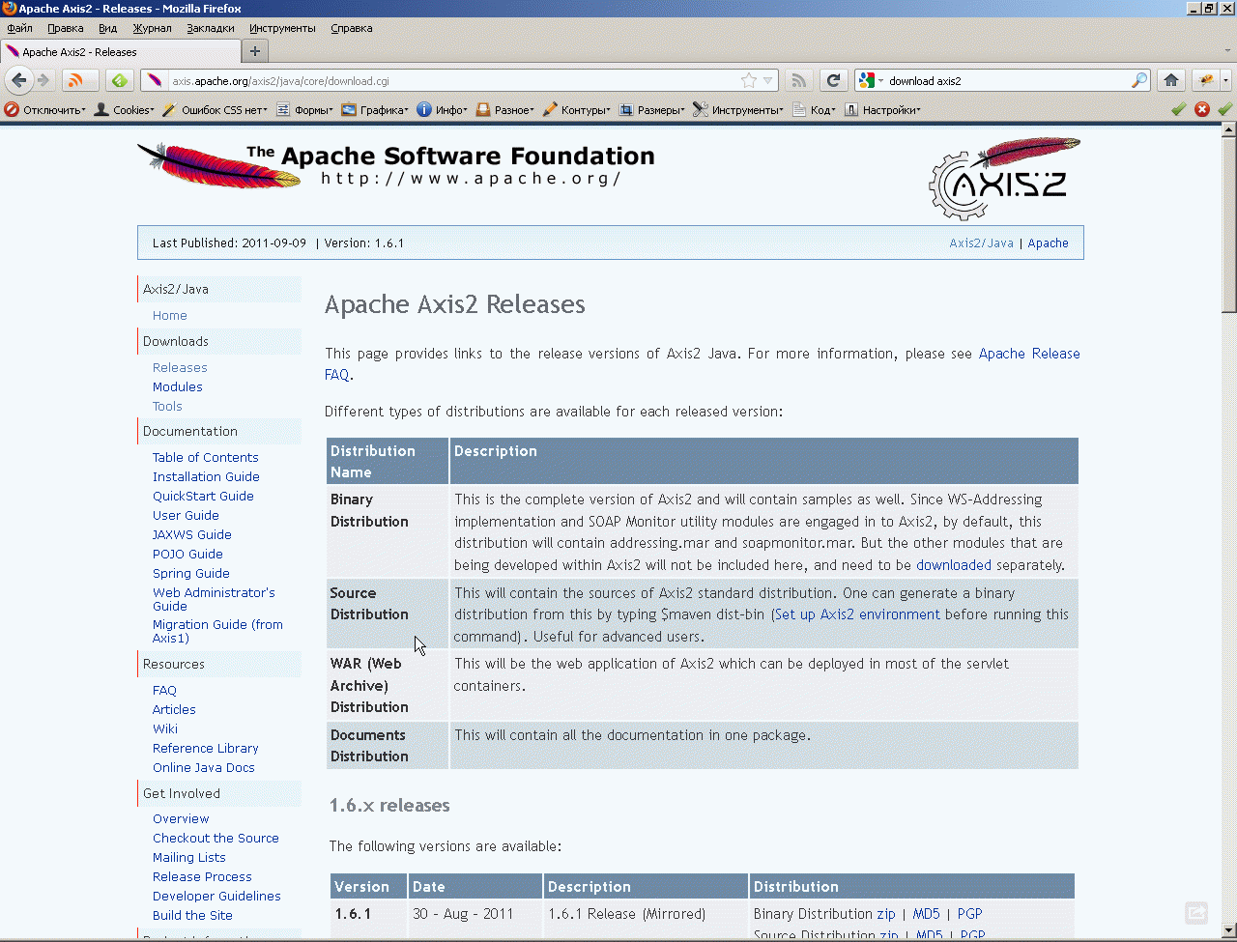This screenshot has height=942, width=1237.
Task: Click the Apache link in the version banner
Action: (1049, 243)
